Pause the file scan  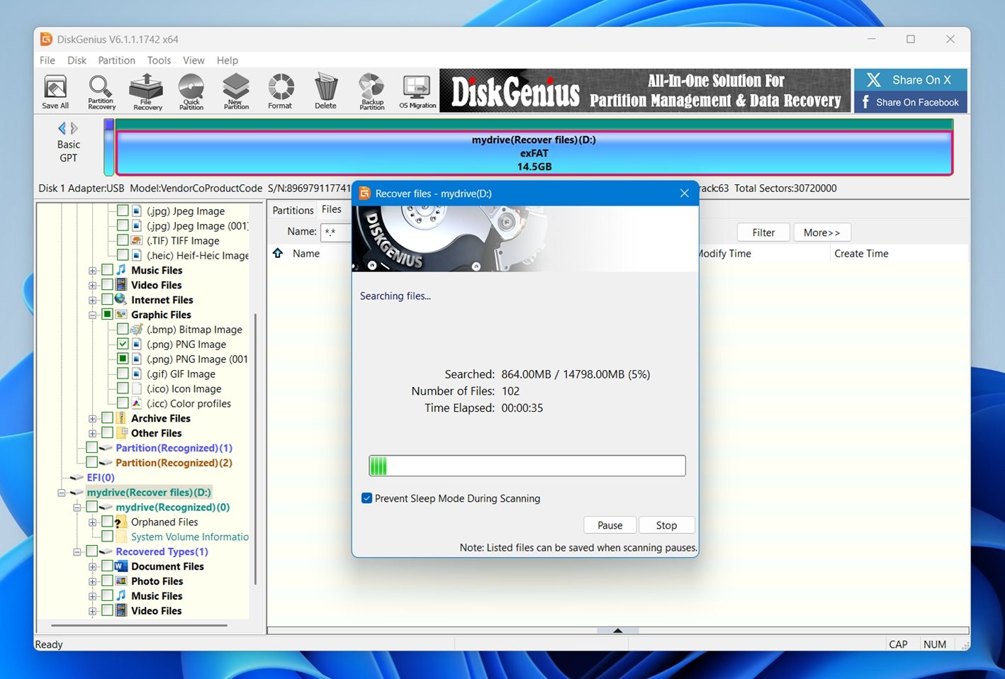point(610,524)
